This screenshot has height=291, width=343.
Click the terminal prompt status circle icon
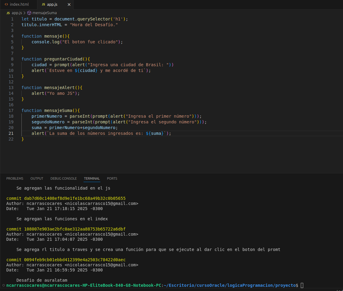4,285
